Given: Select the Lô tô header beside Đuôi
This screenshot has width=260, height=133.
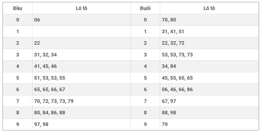Looking at the screenshot, I should 209,8.
